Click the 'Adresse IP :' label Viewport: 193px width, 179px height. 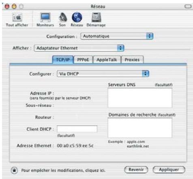[x=42, y=93]
